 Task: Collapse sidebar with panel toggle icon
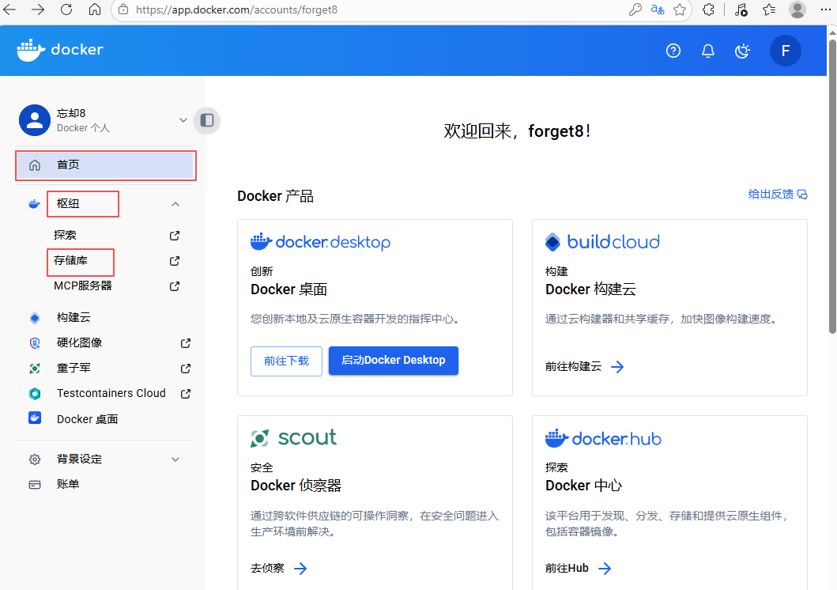[207, 120]
